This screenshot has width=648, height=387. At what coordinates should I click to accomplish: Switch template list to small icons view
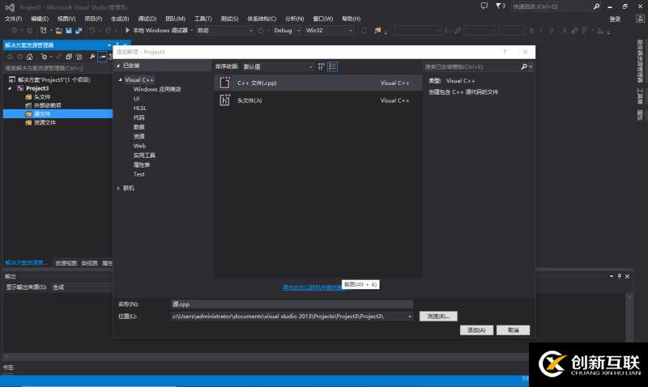tap(332, 66)
